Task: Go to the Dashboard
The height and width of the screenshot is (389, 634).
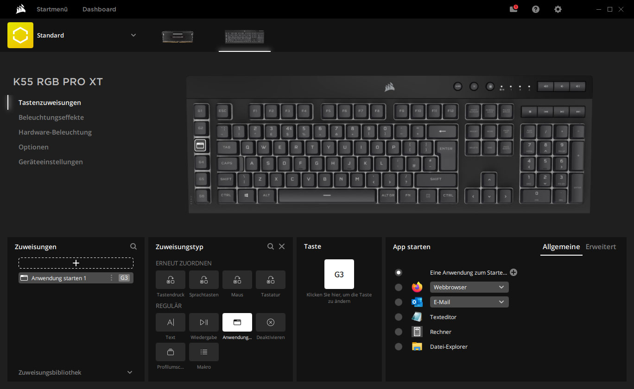Action: point(99,9)
